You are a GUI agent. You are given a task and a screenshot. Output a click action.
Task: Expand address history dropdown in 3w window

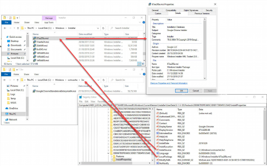click(x=98, y=80)
